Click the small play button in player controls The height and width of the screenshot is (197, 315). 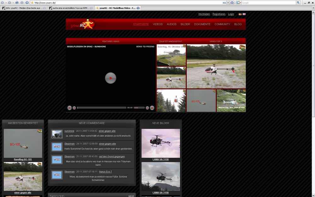pyautogui.click(x=69, y=108)
